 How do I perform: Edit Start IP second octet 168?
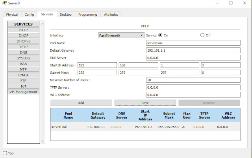pyautogui.click(x=138, y=65)
